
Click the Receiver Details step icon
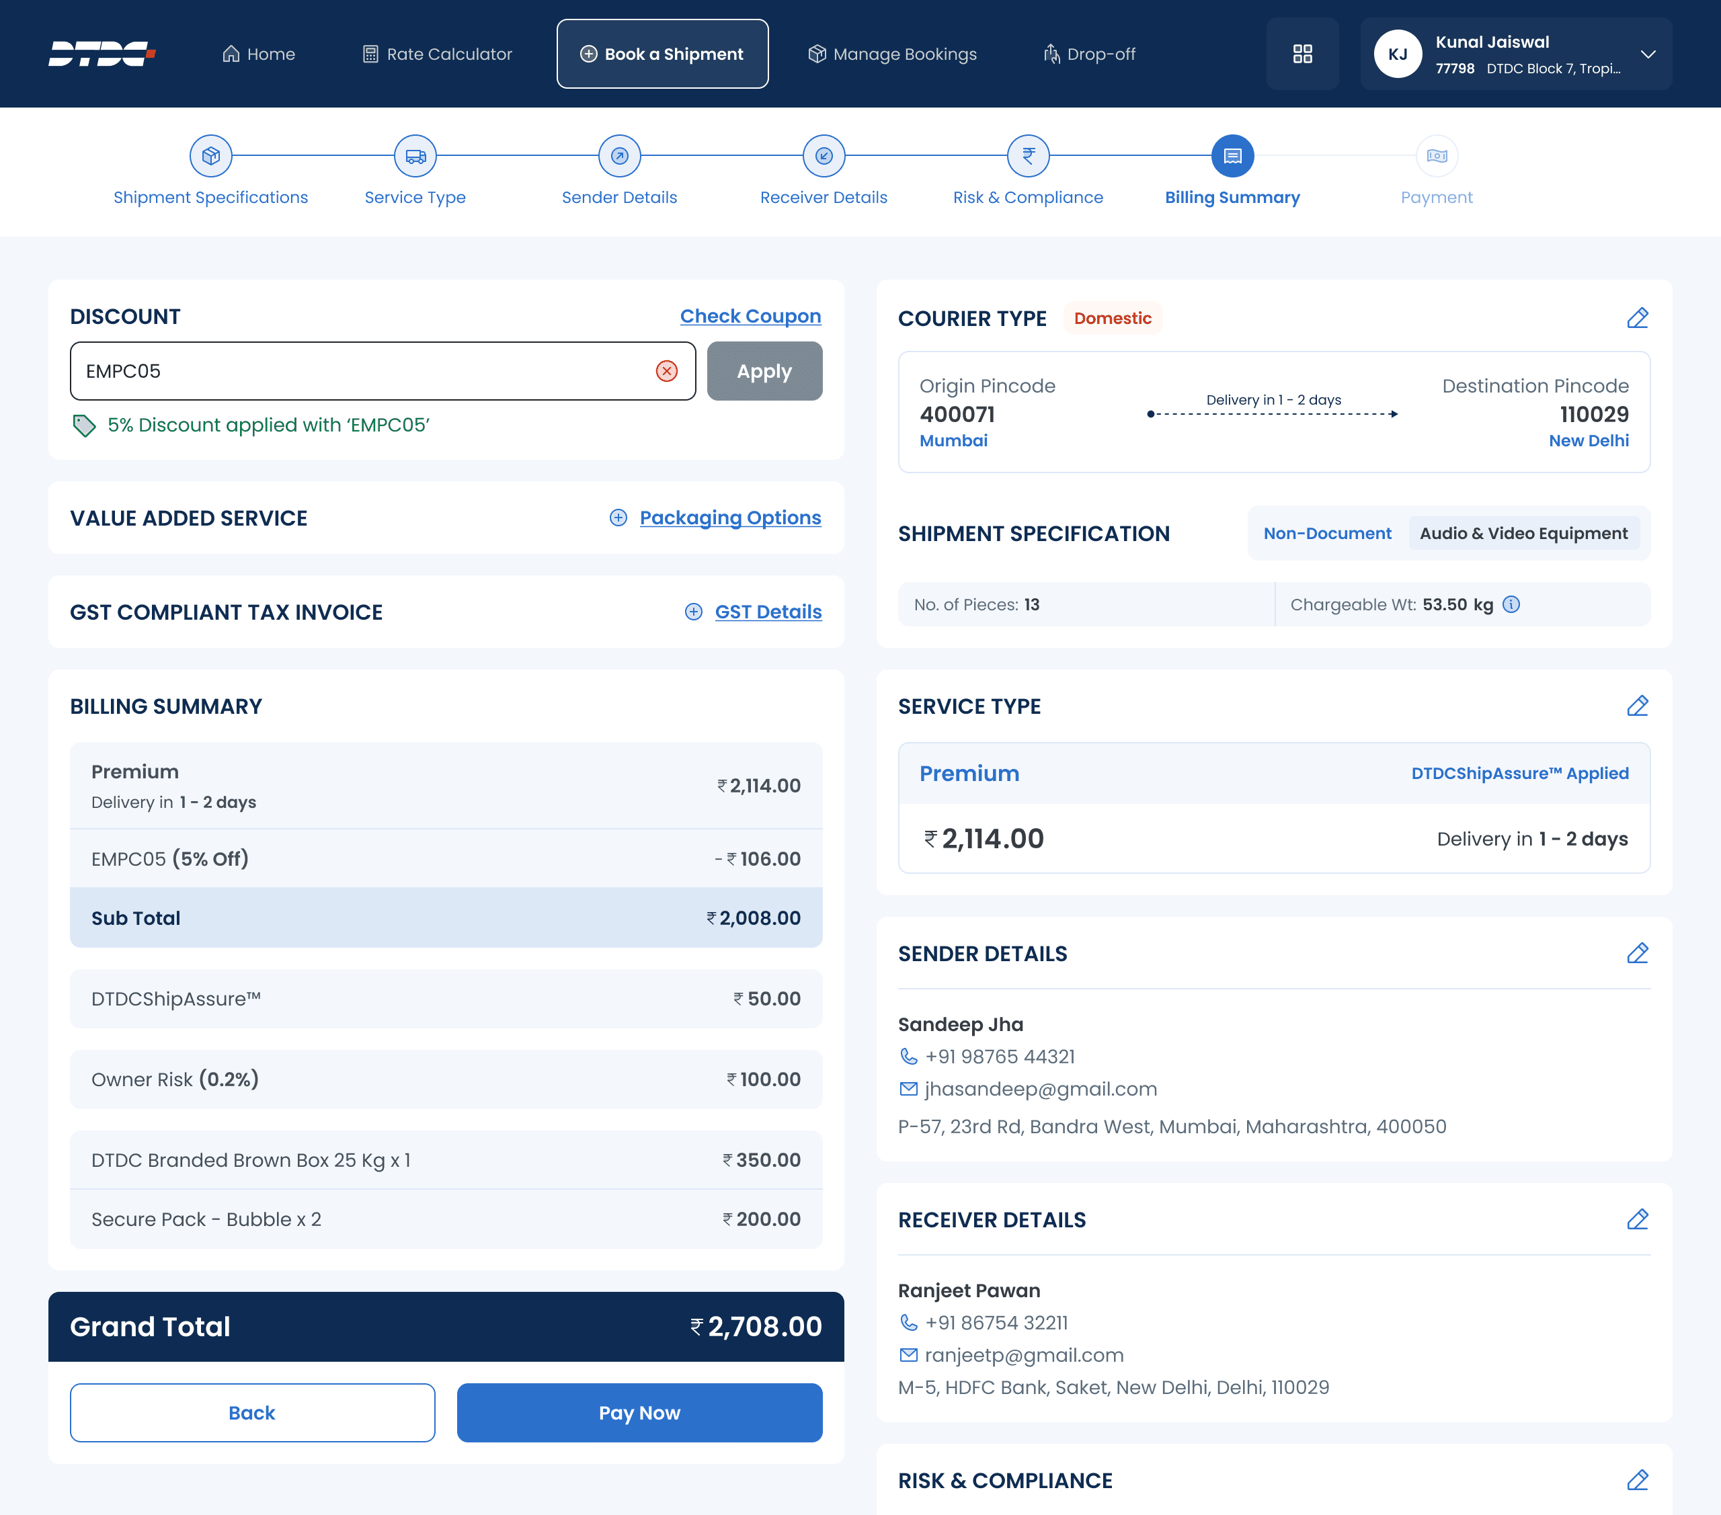pos(824,156)
